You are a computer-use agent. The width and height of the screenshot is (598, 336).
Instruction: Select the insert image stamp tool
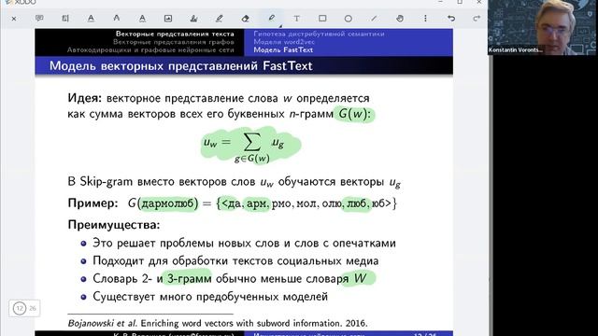point(168,19)
